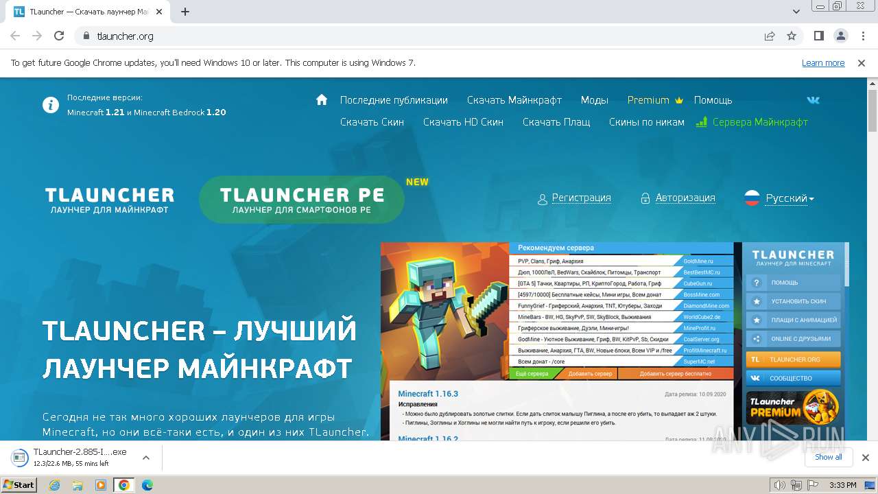This screenshot has height=494, width=878.
Task: Open the Chrome side panel icon
Action: tap(818, 36)
